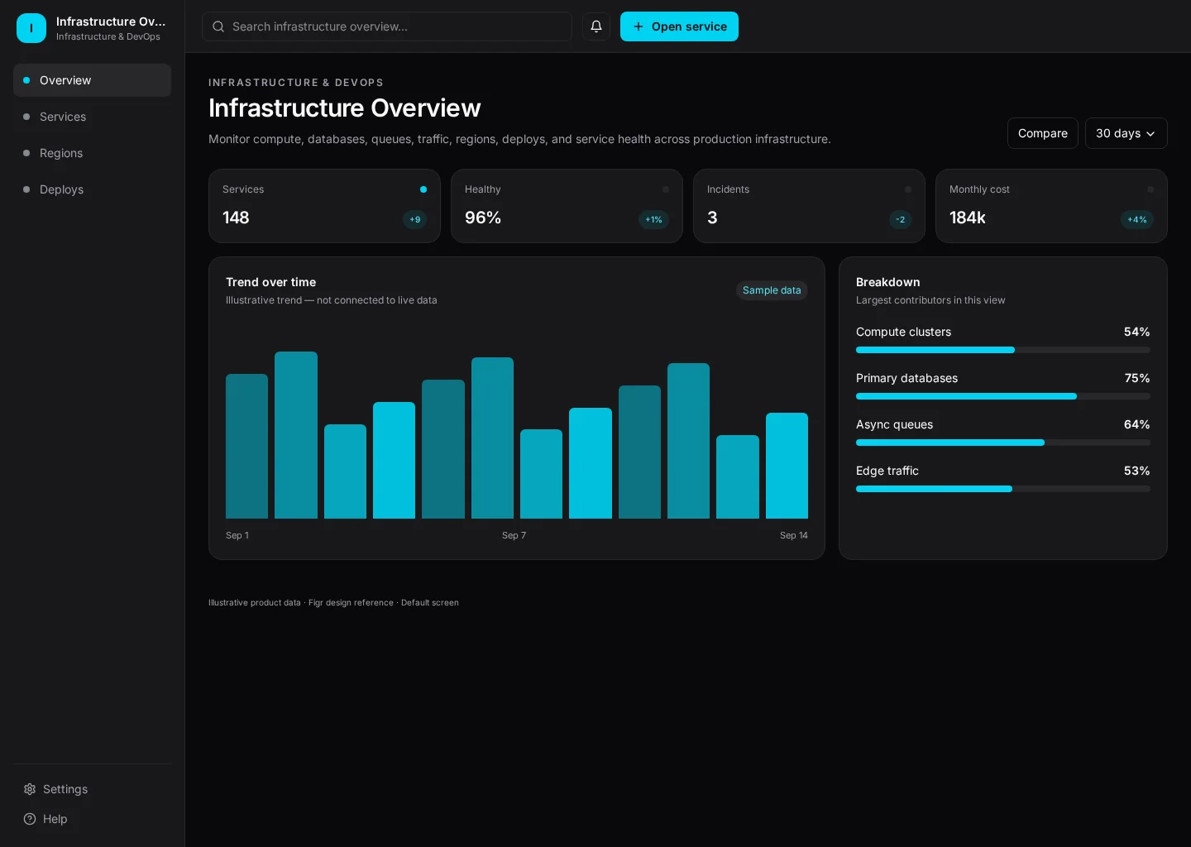This screenshot has width=1191, height=847.
Task: Click the Help question mark icon
Action: pyautogui.click(x=30, y=819)
